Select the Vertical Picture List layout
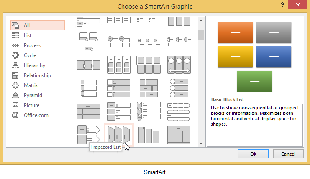Screen dimensions: 310x179 click(x=119, y=88)
